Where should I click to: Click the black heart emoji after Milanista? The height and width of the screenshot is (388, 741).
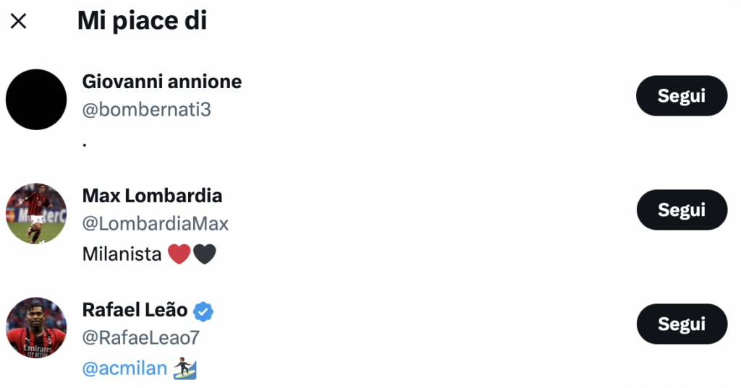[205, 254]
